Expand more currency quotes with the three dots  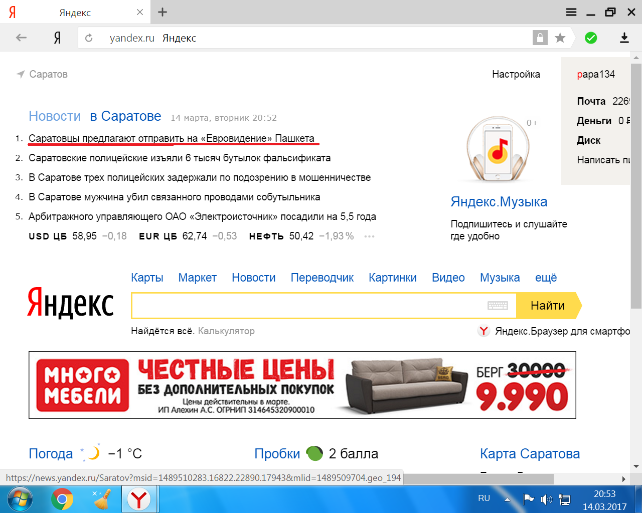click(x=370, y=236)
